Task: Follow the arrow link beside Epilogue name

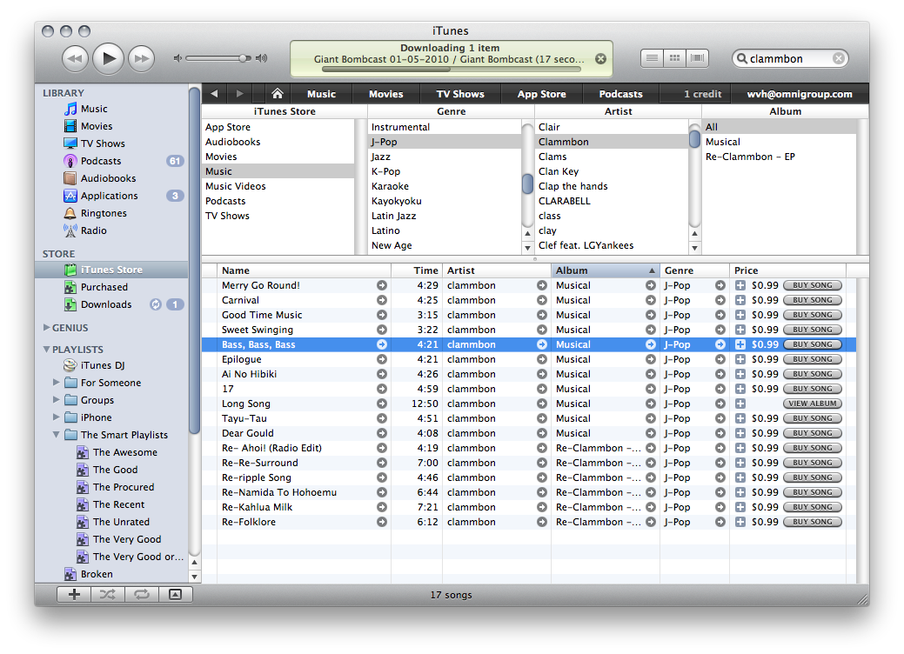Action: 382,359
